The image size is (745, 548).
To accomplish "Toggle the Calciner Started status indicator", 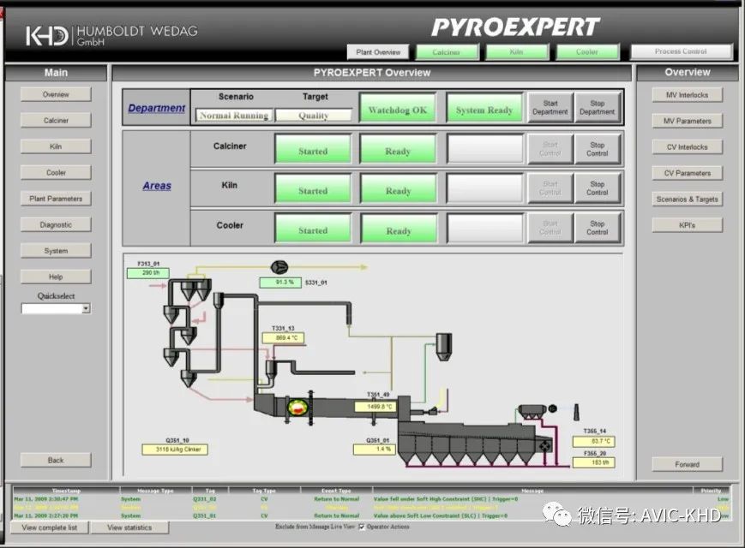I will 312,150.
